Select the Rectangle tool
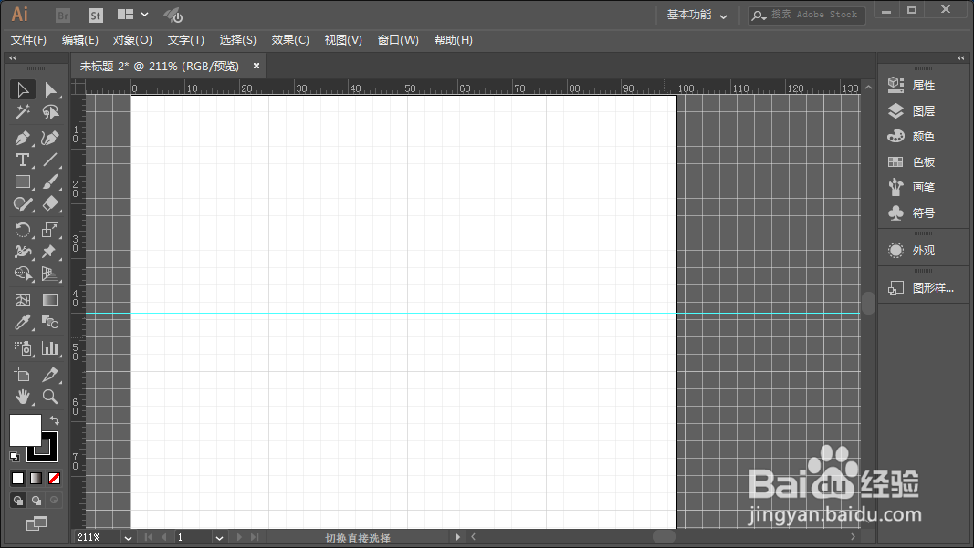Viewport: 974px width, 548px height. tap(23, 181)
